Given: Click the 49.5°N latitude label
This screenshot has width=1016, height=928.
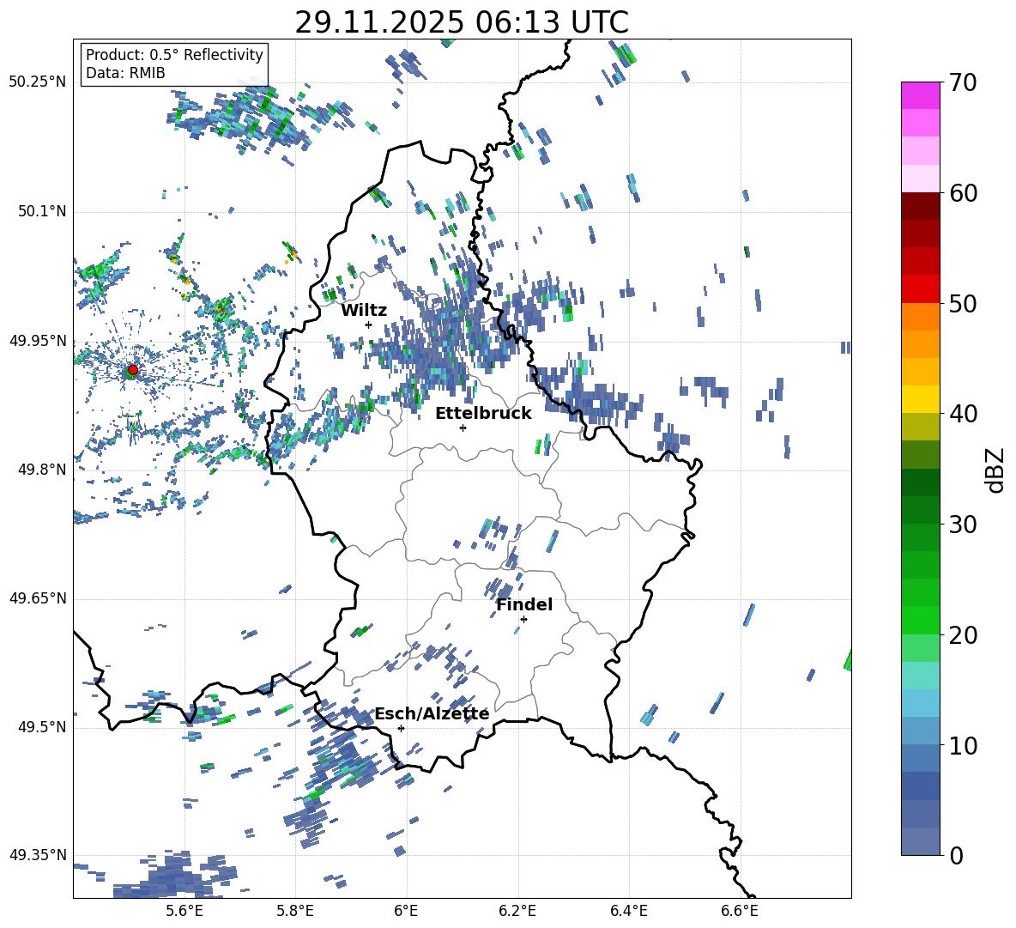Looking at the screenshot, I should [x=41, y=727].
